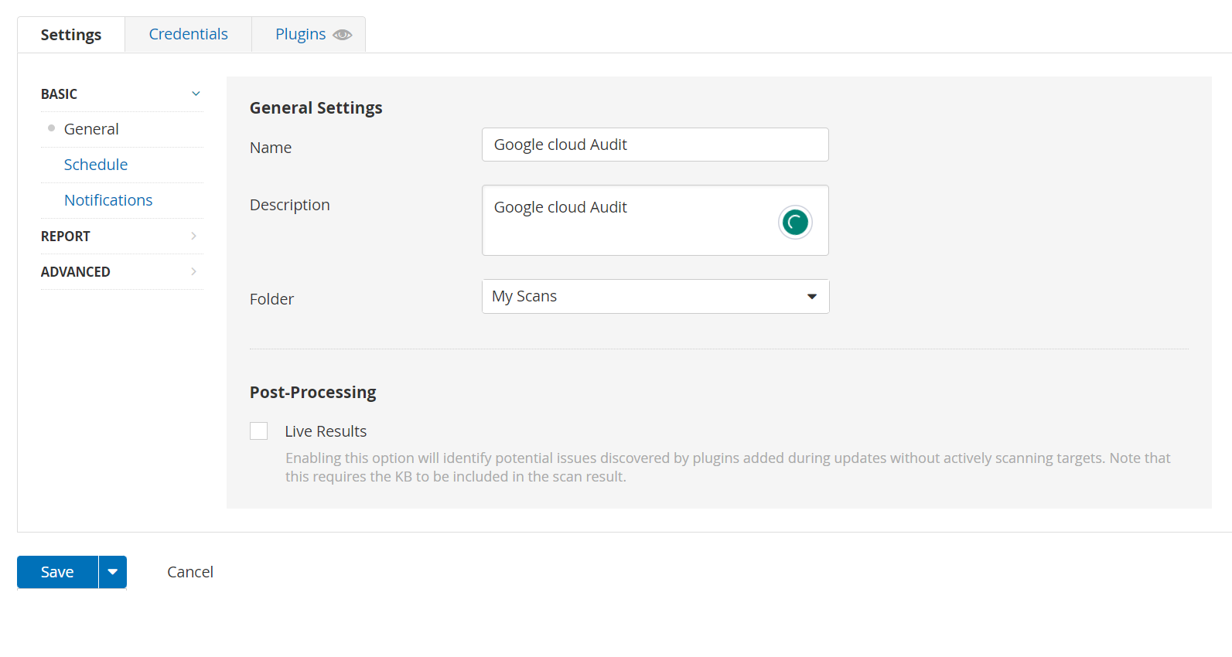Enable the Live Results checkbox
The image size is (1232, 657).
259,431
